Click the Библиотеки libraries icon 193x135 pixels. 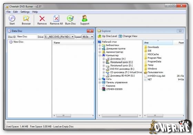(103, 45)
